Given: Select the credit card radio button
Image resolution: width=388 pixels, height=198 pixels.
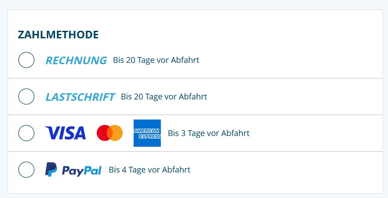Looking at the screenshot, I should point(26,133).
